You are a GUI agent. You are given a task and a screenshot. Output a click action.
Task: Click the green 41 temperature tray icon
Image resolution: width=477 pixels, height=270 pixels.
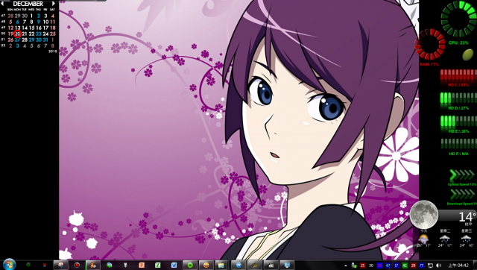pyautogui.click(x=405, y=266)
